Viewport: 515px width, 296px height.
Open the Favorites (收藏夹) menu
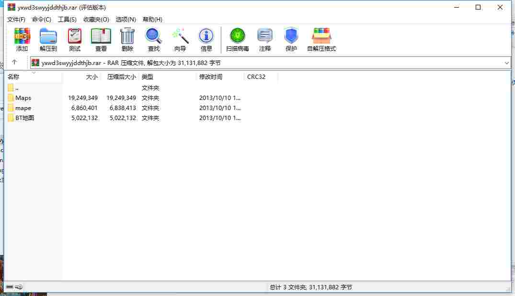pyautogui.click(x=96, y=19)
